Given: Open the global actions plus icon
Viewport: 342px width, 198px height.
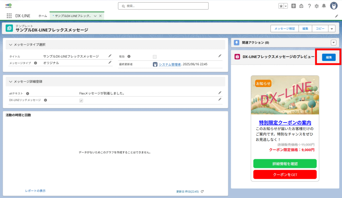Looking at the screenshot, I should pyautogui.click(x=294, y=6).
